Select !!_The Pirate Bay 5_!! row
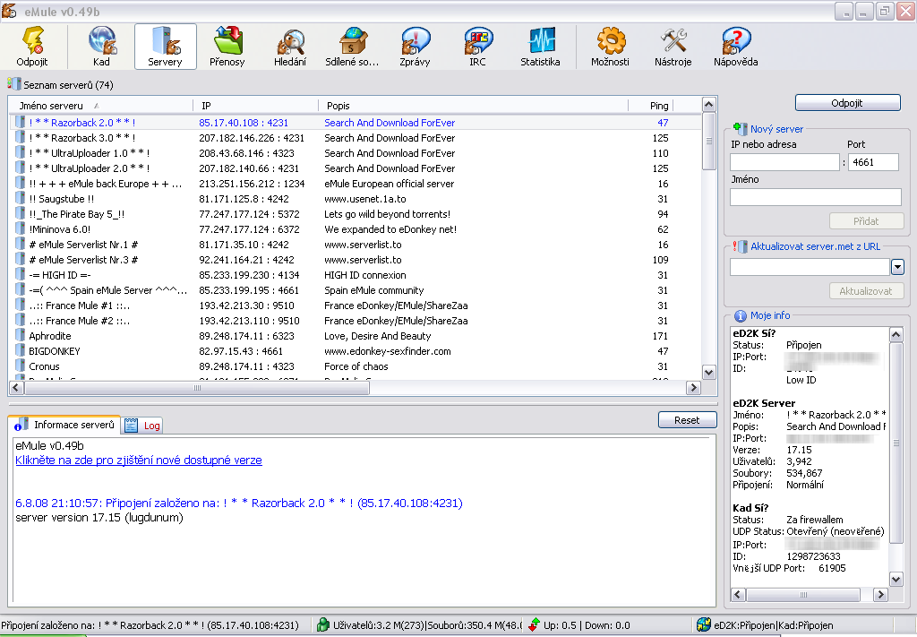The width and height of the screenshot is (917, 637). tap(356, 214)
